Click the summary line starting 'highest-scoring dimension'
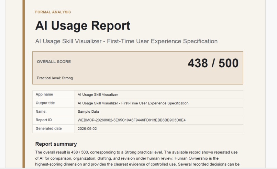Viewport: 277px width, 169px height. click(x=137, y=164)
